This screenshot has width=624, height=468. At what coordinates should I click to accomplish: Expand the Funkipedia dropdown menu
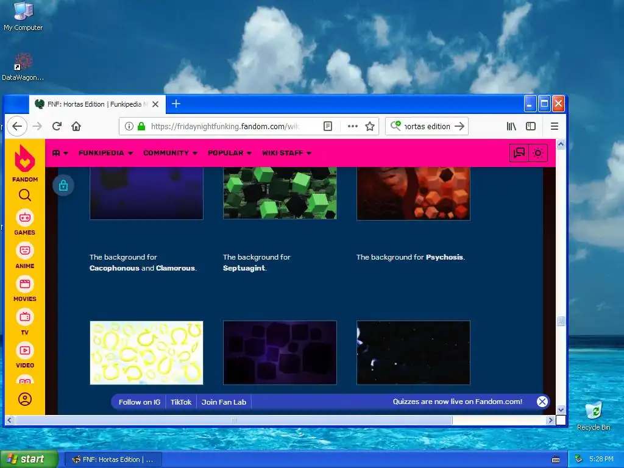(x=105, y=153)
